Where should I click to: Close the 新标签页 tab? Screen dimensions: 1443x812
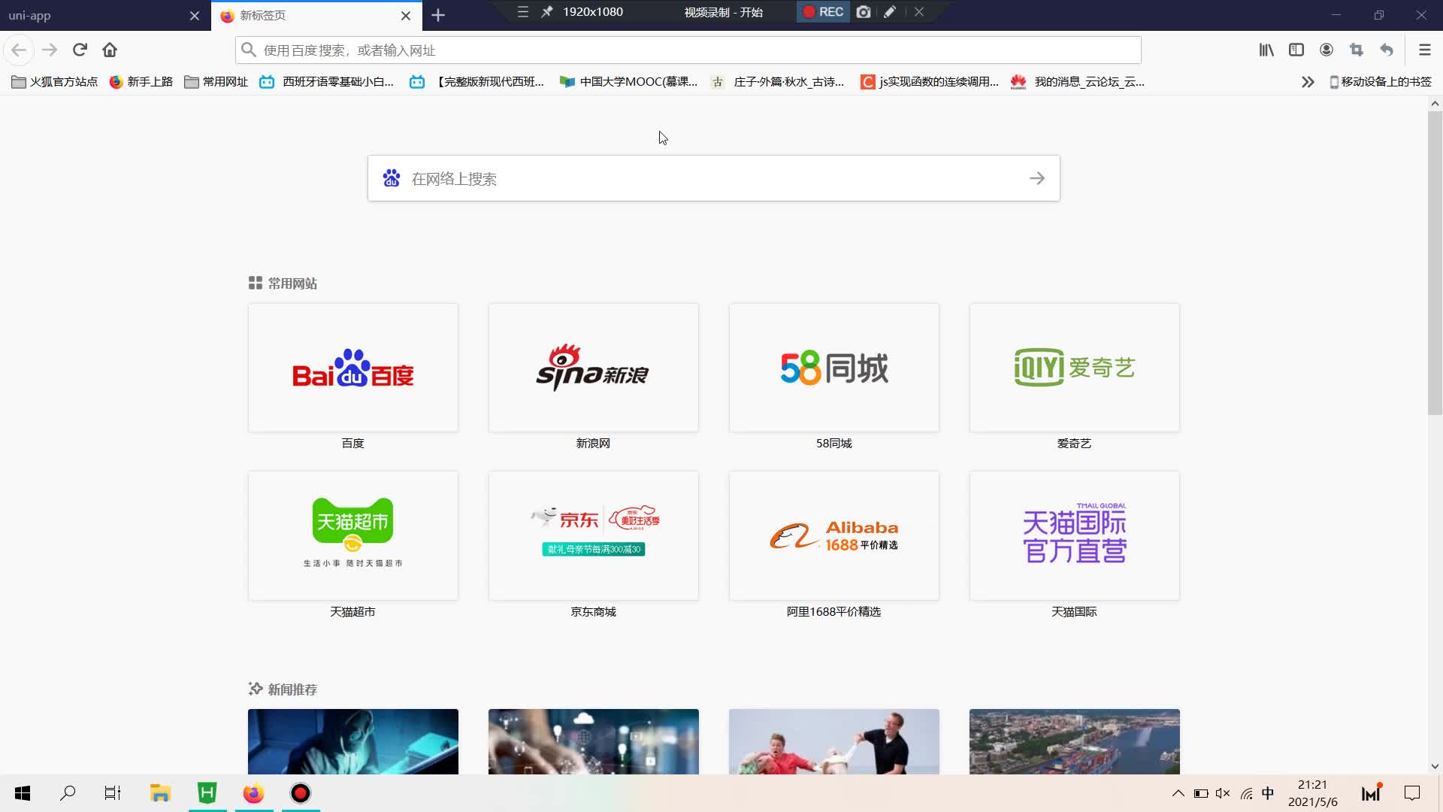(x=406, y=15)
